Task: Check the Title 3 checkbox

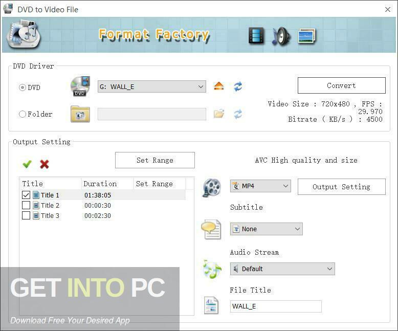Action: [26, 215]
